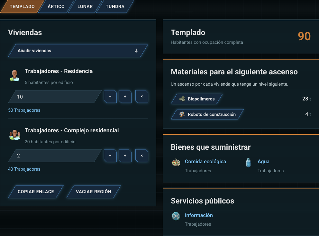Remove the Residencia housing entry
This screenshot has width=319, height=236.
tap(142, 97)
